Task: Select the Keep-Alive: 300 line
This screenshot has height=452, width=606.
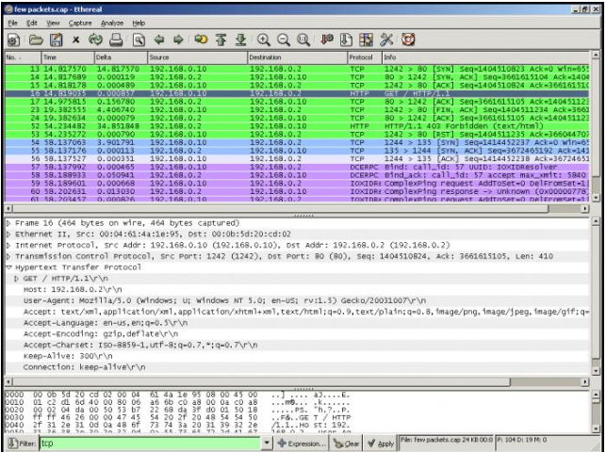Action: tap(68, 356)
